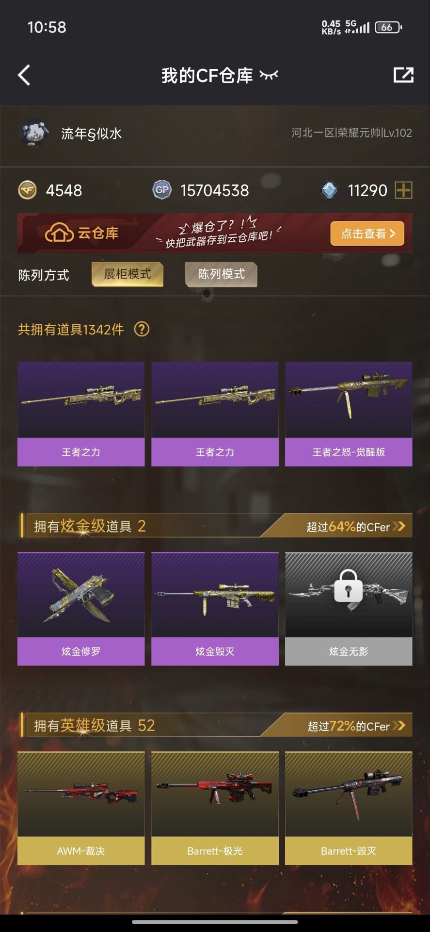Add diamonds with the plus icon
This screenshot has width=430, height=932.
[404, 190]
